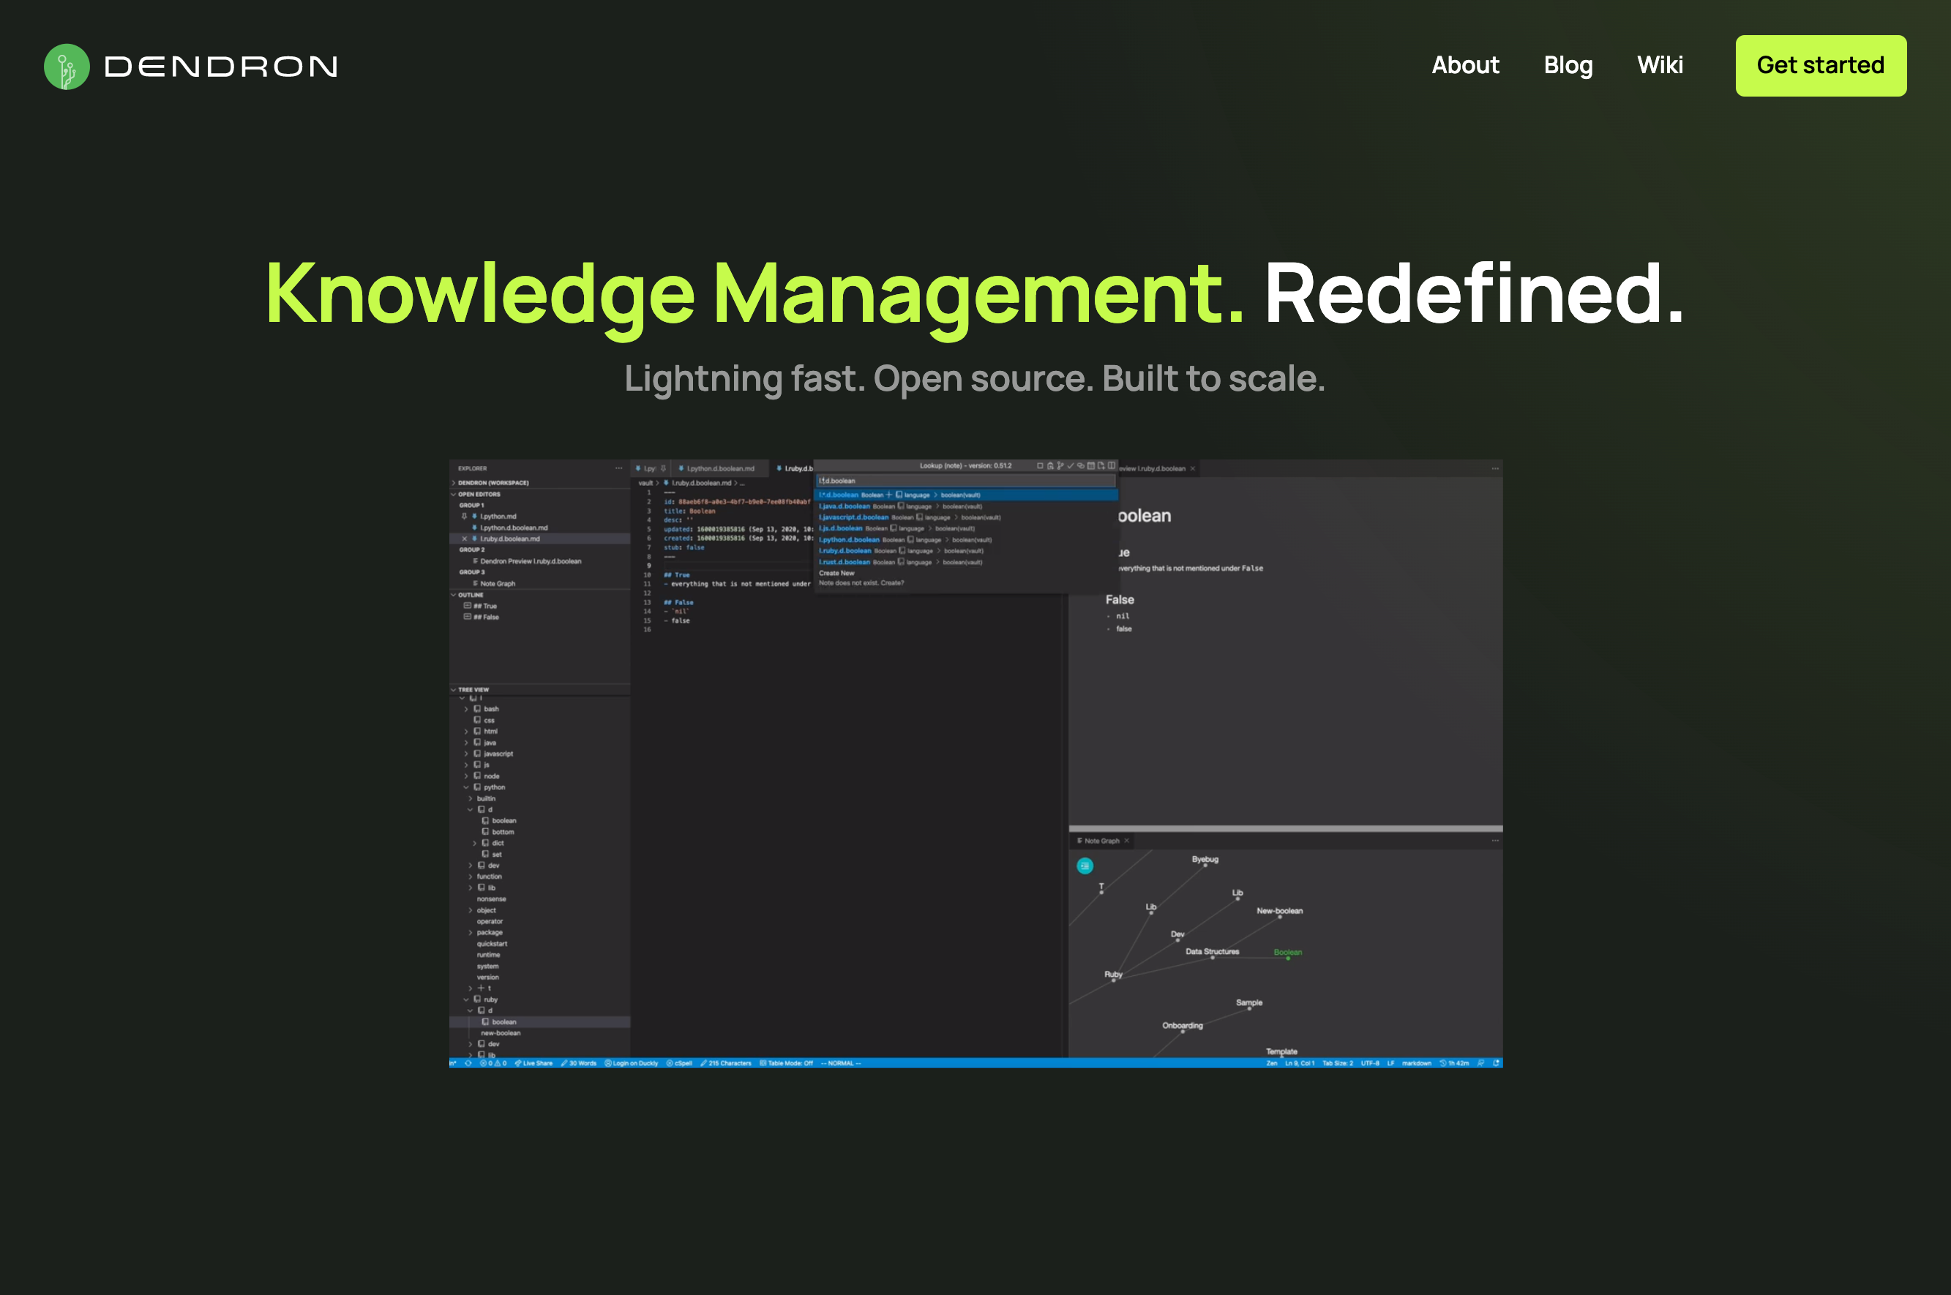Click the Get started button
The width and height of the screenshot is (1951, 1295).
point(1820,65)
